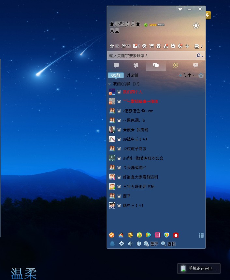230x280 pixels.
Task: Click the sunny weather icon
Action: [x=196, y=25]
